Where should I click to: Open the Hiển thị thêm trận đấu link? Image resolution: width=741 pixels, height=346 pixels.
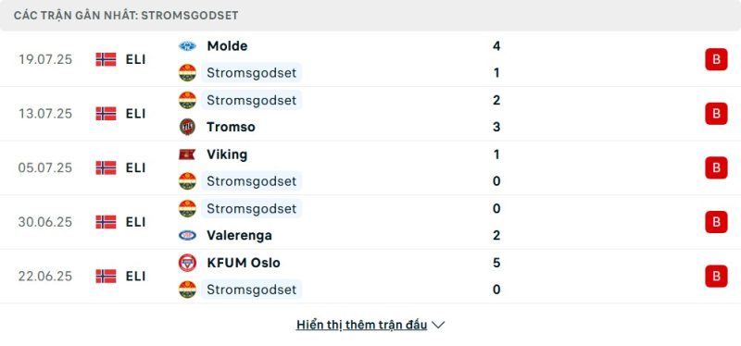point(361,326)
